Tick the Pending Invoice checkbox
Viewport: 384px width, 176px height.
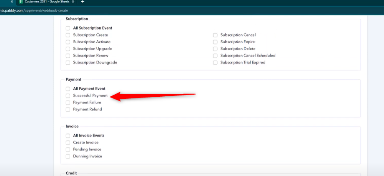coord(68,149)
